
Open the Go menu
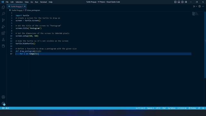[32, 2]
